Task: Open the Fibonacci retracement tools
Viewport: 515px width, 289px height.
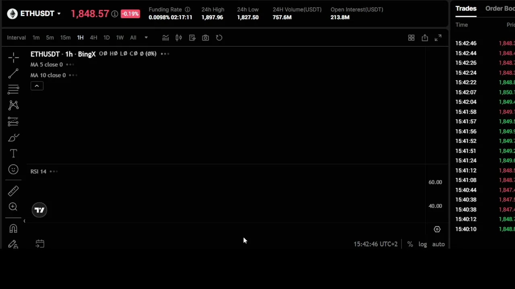Action: point(13,89)
